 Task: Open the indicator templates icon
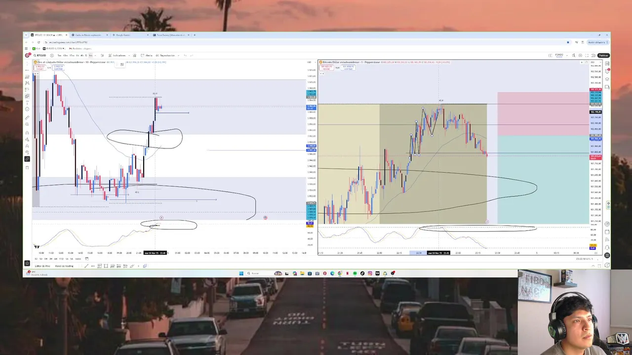tap(134, 55)
